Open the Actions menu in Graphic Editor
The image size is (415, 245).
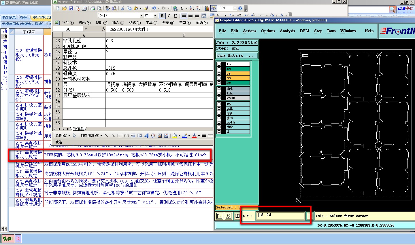(250, 31)
